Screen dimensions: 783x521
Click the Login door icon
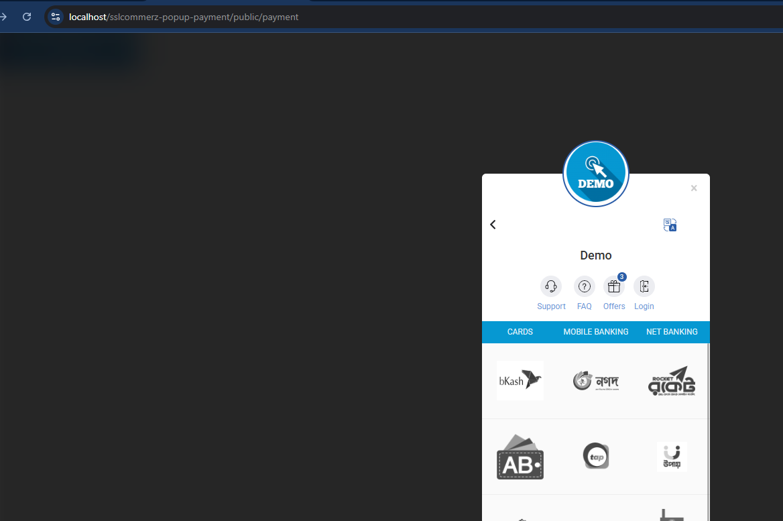pos(644,286)
